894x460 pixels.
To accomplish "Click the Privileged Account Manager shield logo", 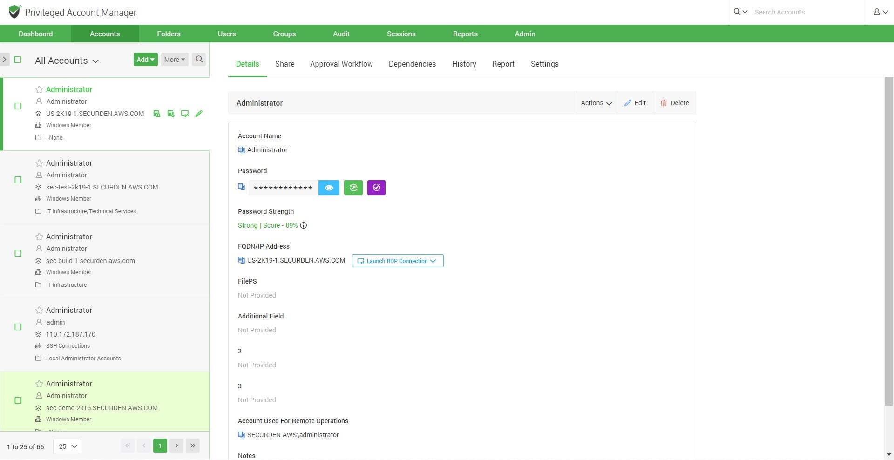I will click(15, 11).
